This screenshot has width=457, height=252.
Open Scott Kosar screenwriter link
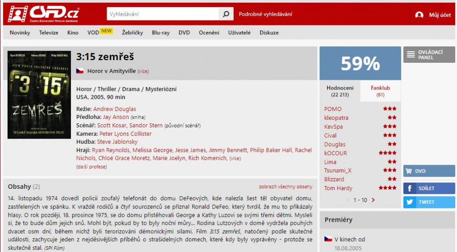[112, 125]
